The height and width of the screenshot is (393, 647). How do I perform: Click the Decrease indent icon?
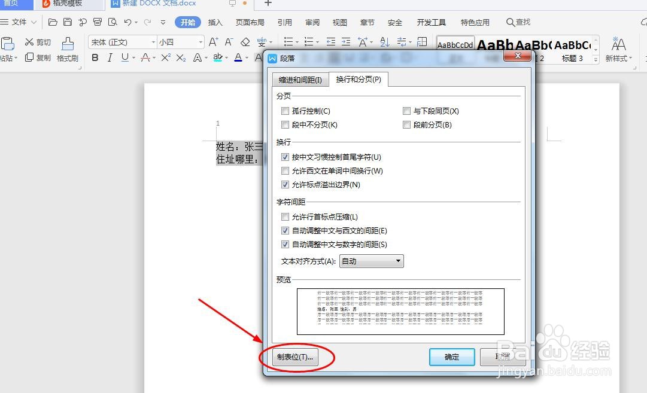tap(331, 42)
